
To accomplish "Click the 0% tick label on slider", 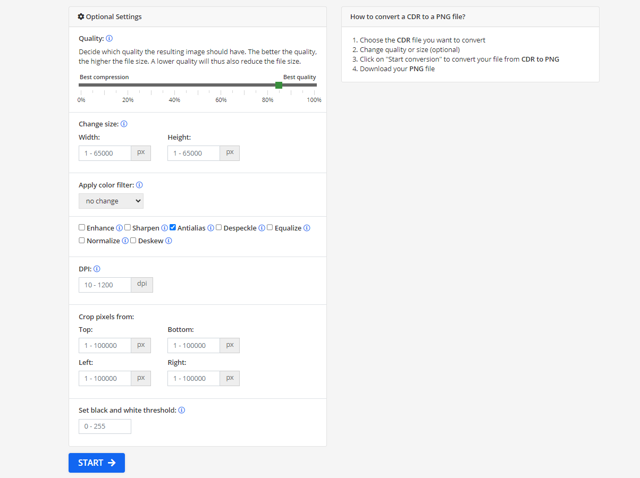I will click(x=81, y=100).
